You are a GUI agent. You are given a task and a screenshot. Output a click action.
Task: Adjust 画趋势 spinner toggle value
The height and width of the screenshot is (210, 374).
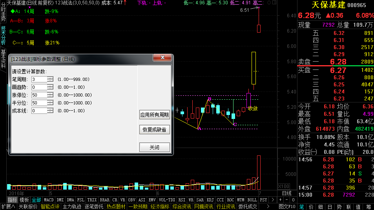50,87
